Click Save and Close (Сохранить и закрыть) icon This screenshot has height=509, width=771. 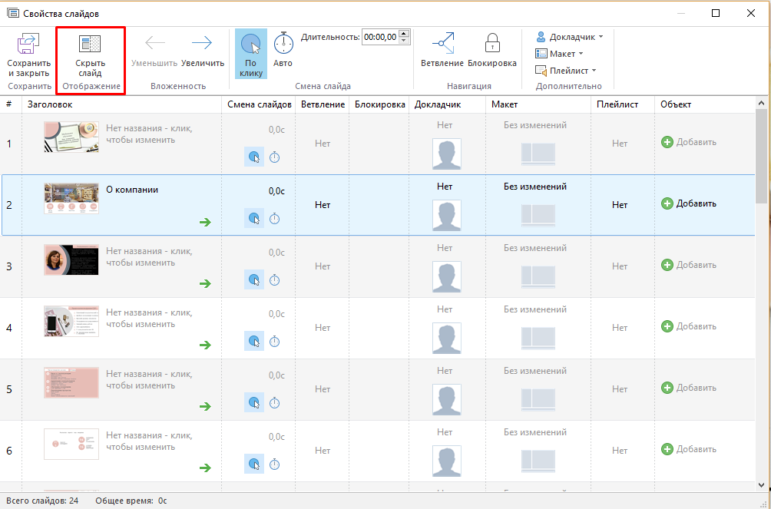coord(28,44)
